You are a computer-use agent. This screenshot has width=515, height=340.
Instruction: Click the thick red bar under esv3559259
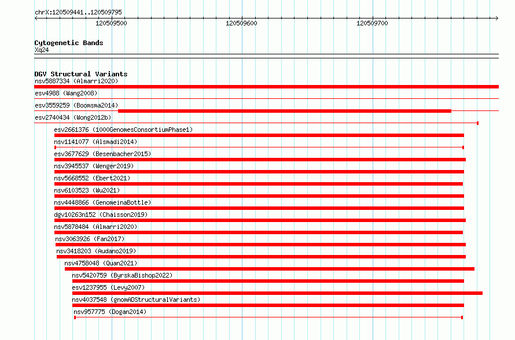285,111
